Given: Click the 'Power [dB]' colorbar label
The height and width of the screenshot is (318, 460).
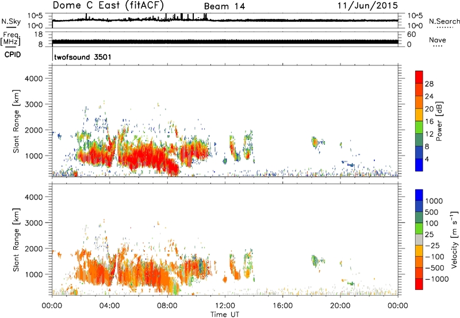Looking at the screenshot, I should point(439,121).
